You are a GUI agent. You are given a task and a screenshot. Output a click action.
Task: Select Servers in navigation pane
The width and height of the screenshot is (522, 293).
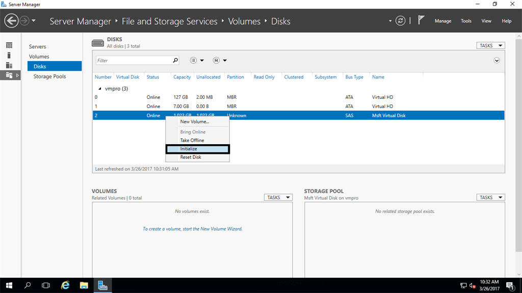click(37, 46)
